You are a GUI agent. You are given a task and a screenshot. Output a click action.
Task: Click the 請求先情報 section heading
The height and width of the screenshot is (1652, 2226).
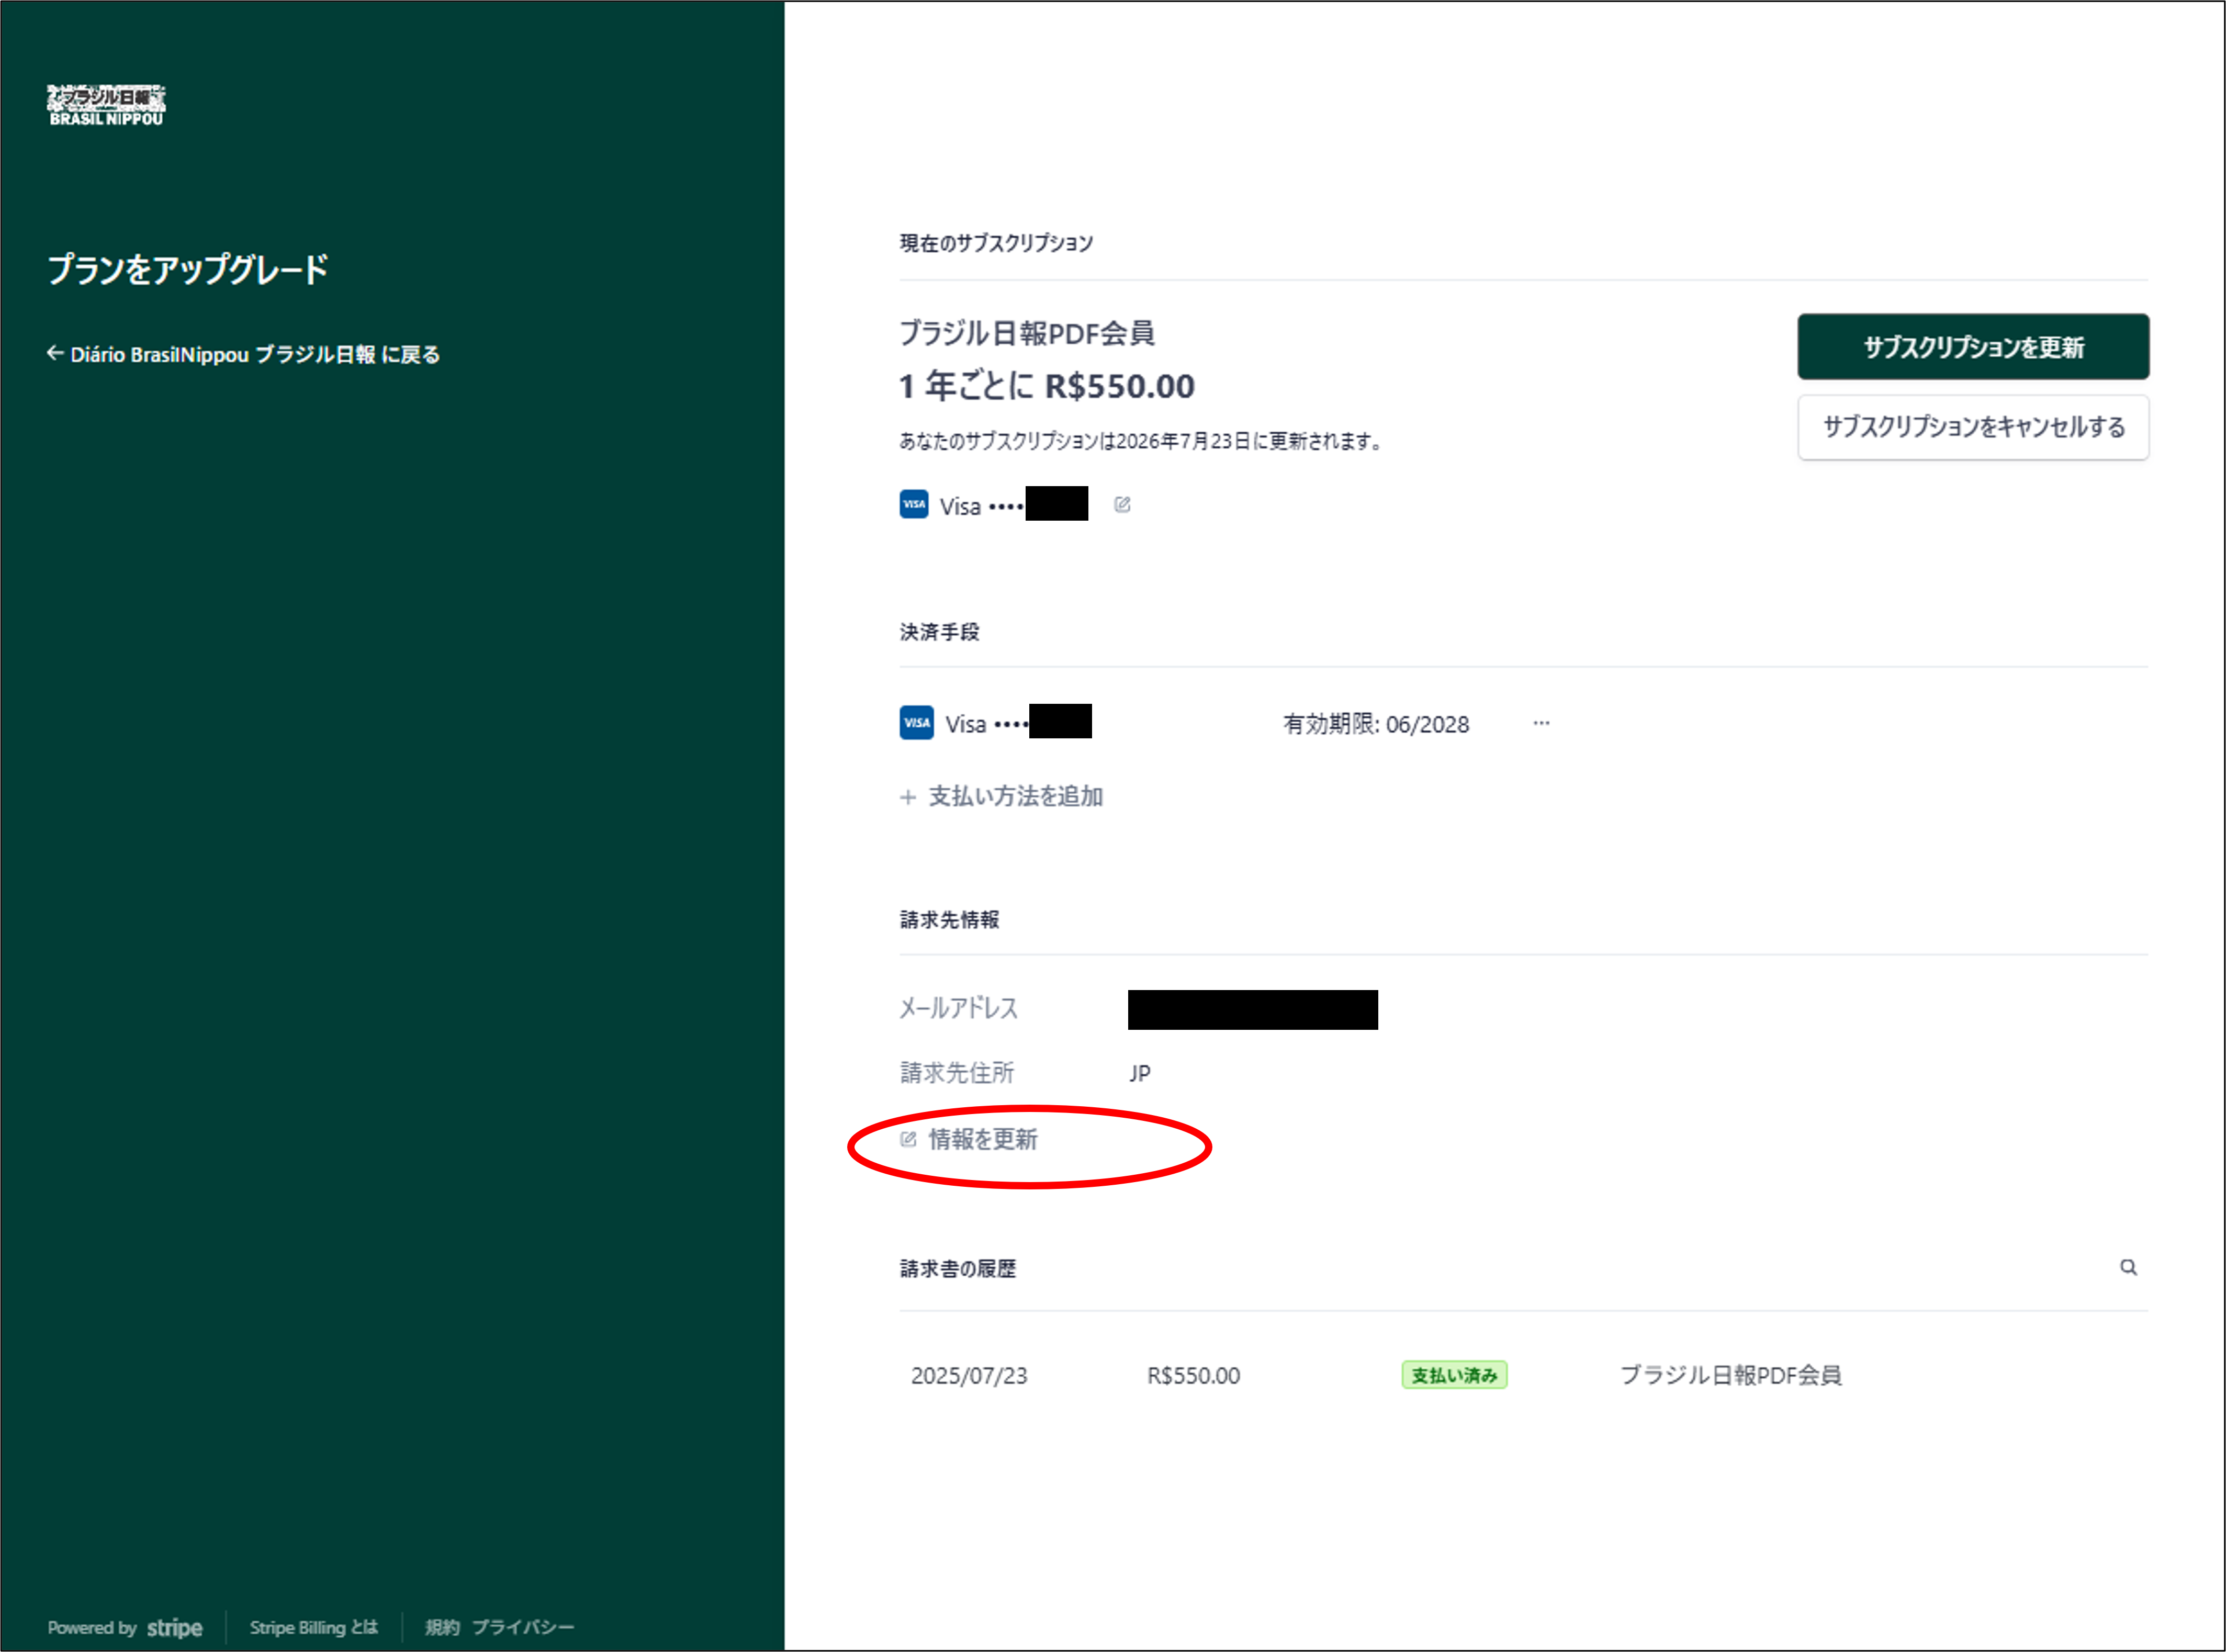coord(949,919)
